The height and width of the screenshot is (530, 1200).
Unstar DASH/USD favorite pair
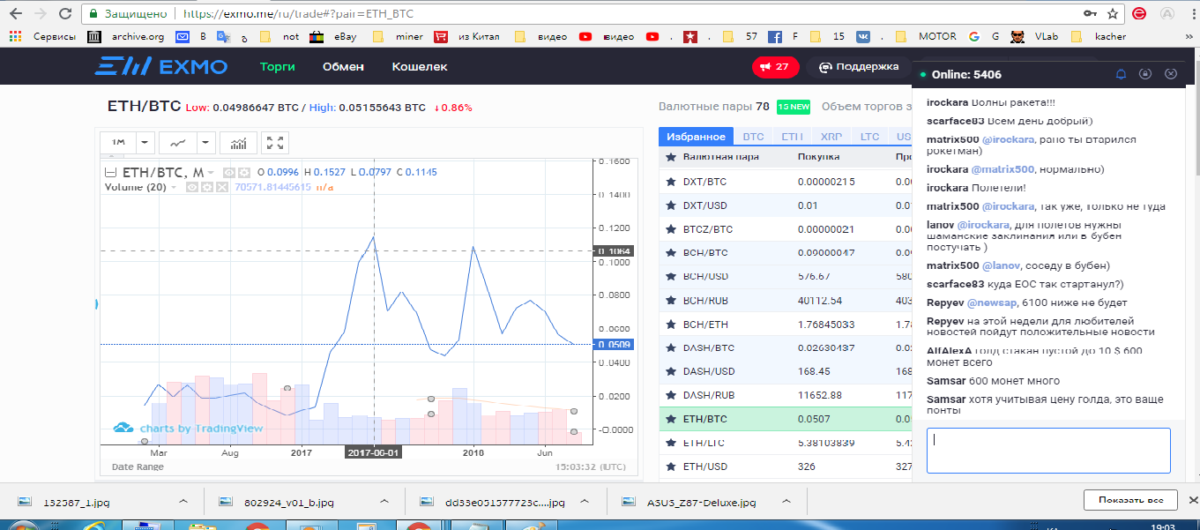[x=670, y=371]
